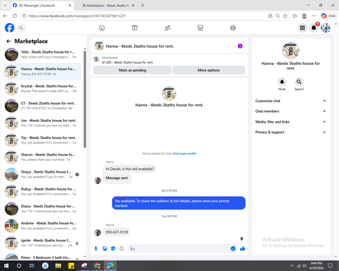Open the profile circle icon in top navigation
Viewport: 339px width, 271px height.
(233, 28)
